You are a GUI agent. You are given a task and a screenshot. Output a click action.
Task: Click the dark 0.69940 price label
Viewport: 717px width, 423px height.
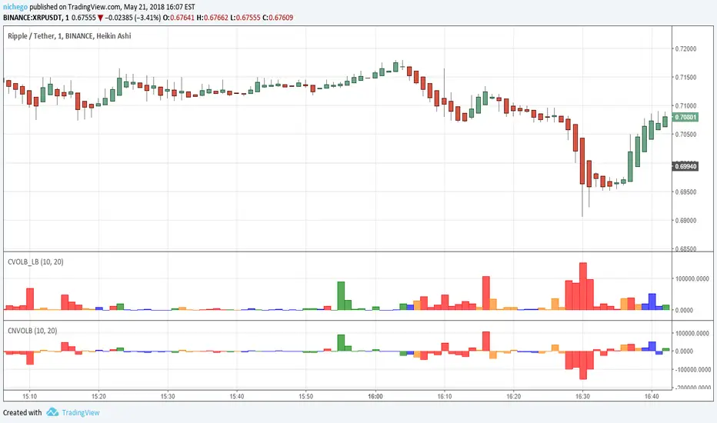click(x=685, y=166)
